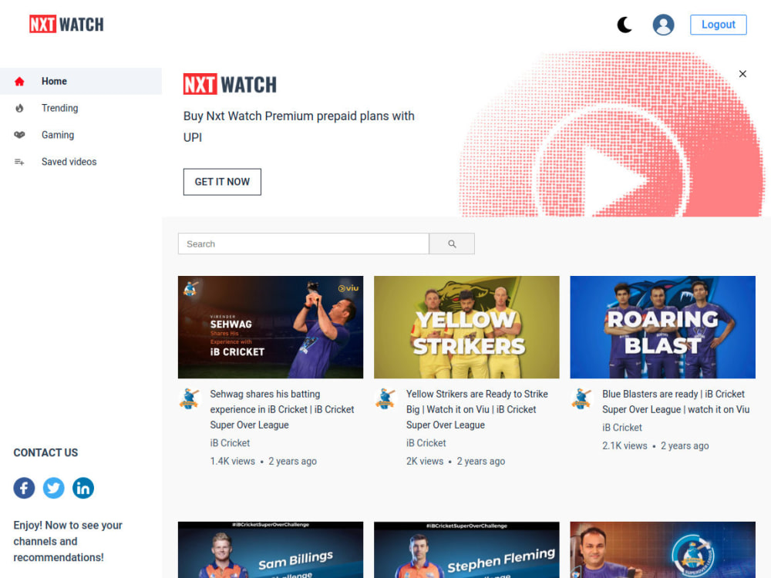Focus the Search input field

coord(303,244)
